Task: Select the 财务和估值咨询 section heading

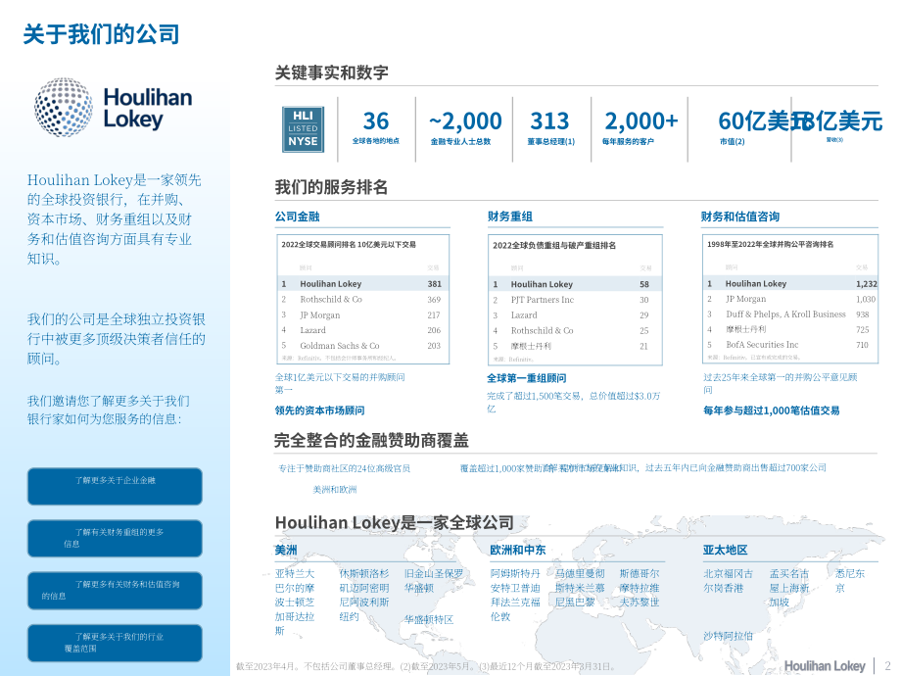Action: pos(740,217)
